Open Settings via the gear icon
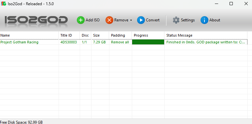252x124 pixels. [176, 20]
